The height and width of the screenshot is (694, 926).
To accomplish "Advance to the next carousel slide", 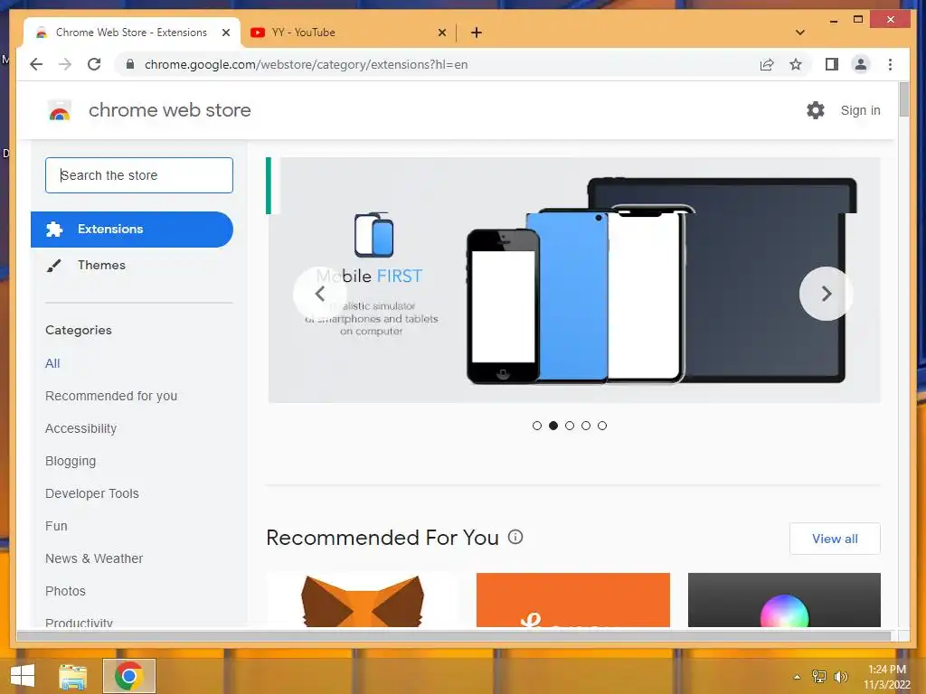I will pyautogui.click(x=827, y=294).
